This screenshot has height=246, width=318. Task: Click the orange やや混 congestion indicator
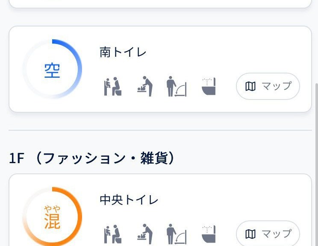(52, 217)
